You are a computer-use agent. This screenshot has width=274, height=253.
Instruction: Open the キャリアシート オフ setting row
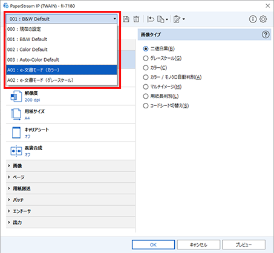coord(71,133)
